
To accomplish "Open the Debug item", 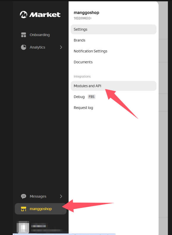I will 79,97.
